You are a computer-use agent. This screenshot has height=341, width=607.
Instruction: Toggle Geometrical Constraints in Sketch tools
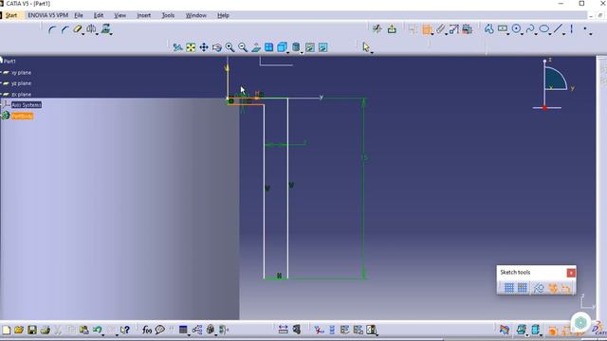(553, 288)
